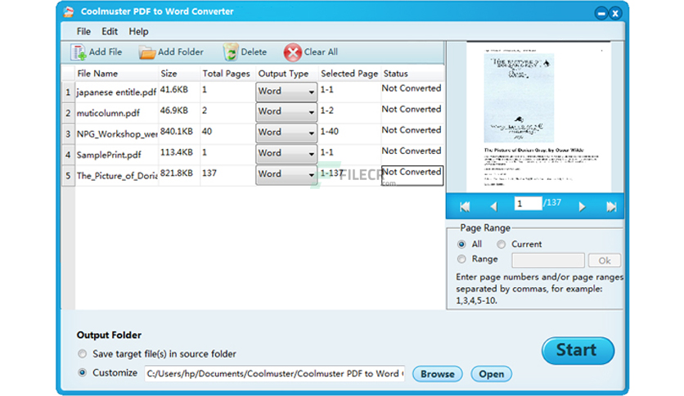Click the 1-2 selected page cell

[327, 110]
